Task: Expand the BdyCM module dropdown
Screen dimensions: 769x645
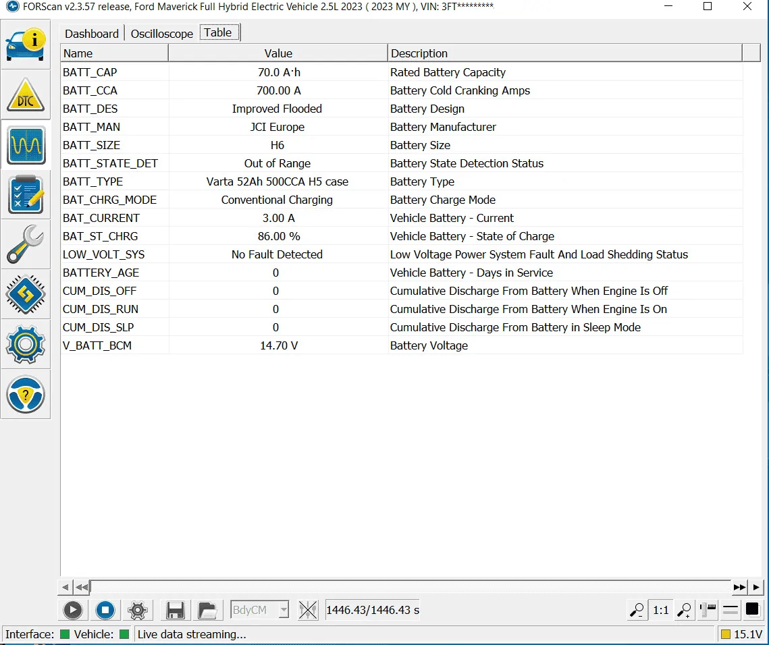Action: tap(284, 611)
